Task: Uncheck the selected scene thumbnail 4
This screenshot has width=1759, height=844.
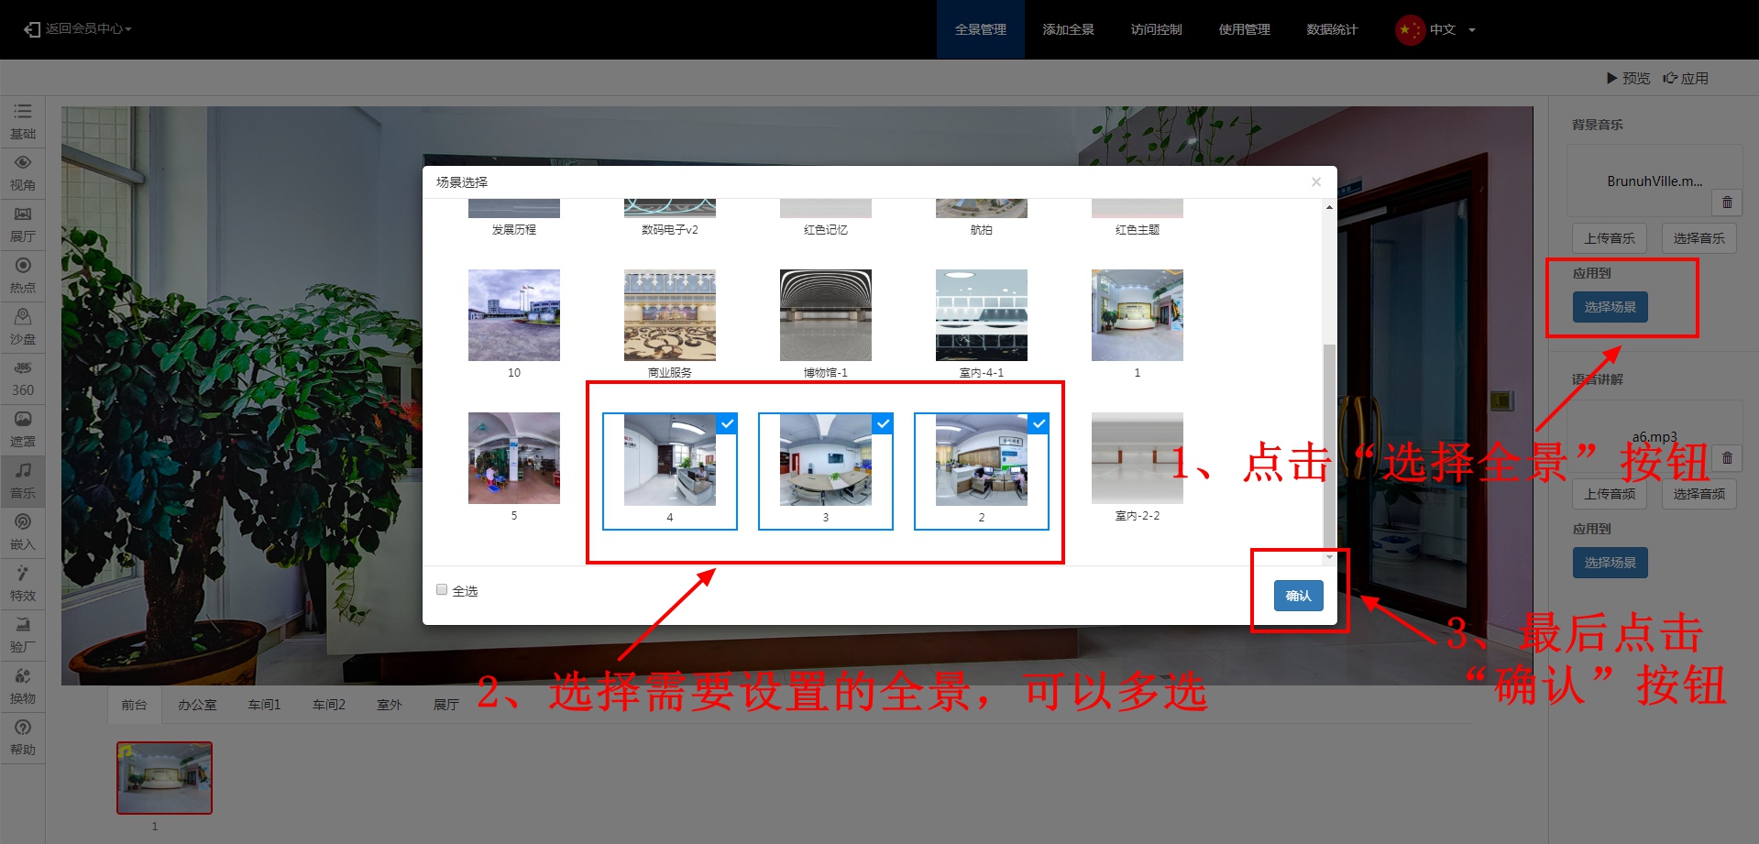Action: 669,460
